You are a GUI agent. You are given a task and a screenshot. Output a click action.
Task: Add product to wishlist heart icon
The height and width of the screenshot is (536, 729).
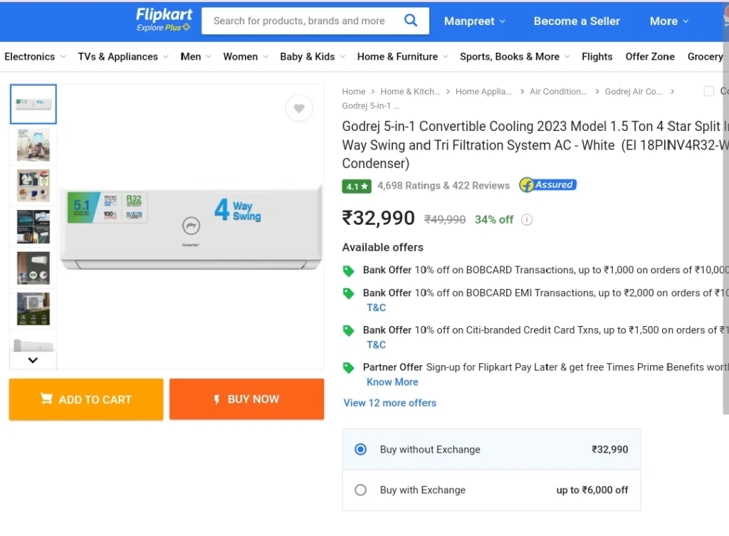(299, 108)
